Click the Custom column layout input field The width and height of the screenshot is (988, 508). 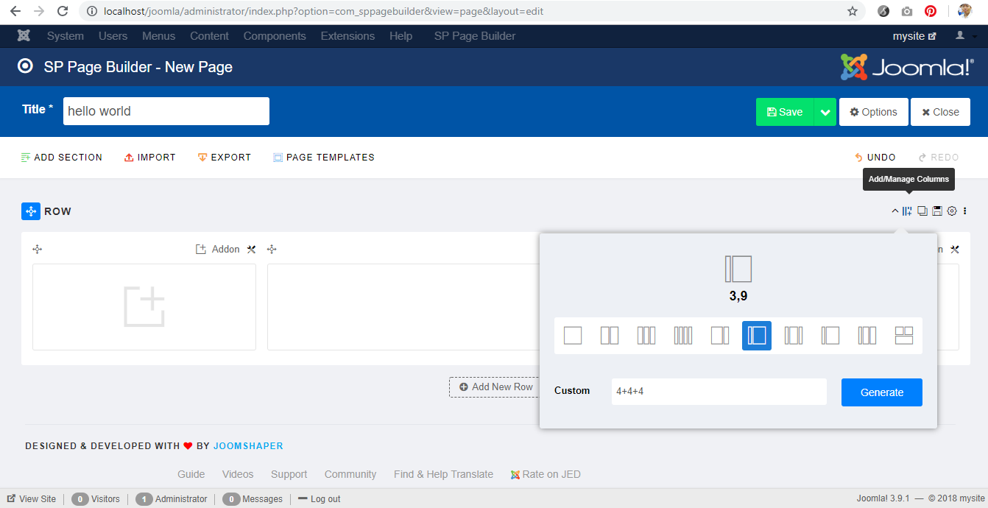(719, 392)
